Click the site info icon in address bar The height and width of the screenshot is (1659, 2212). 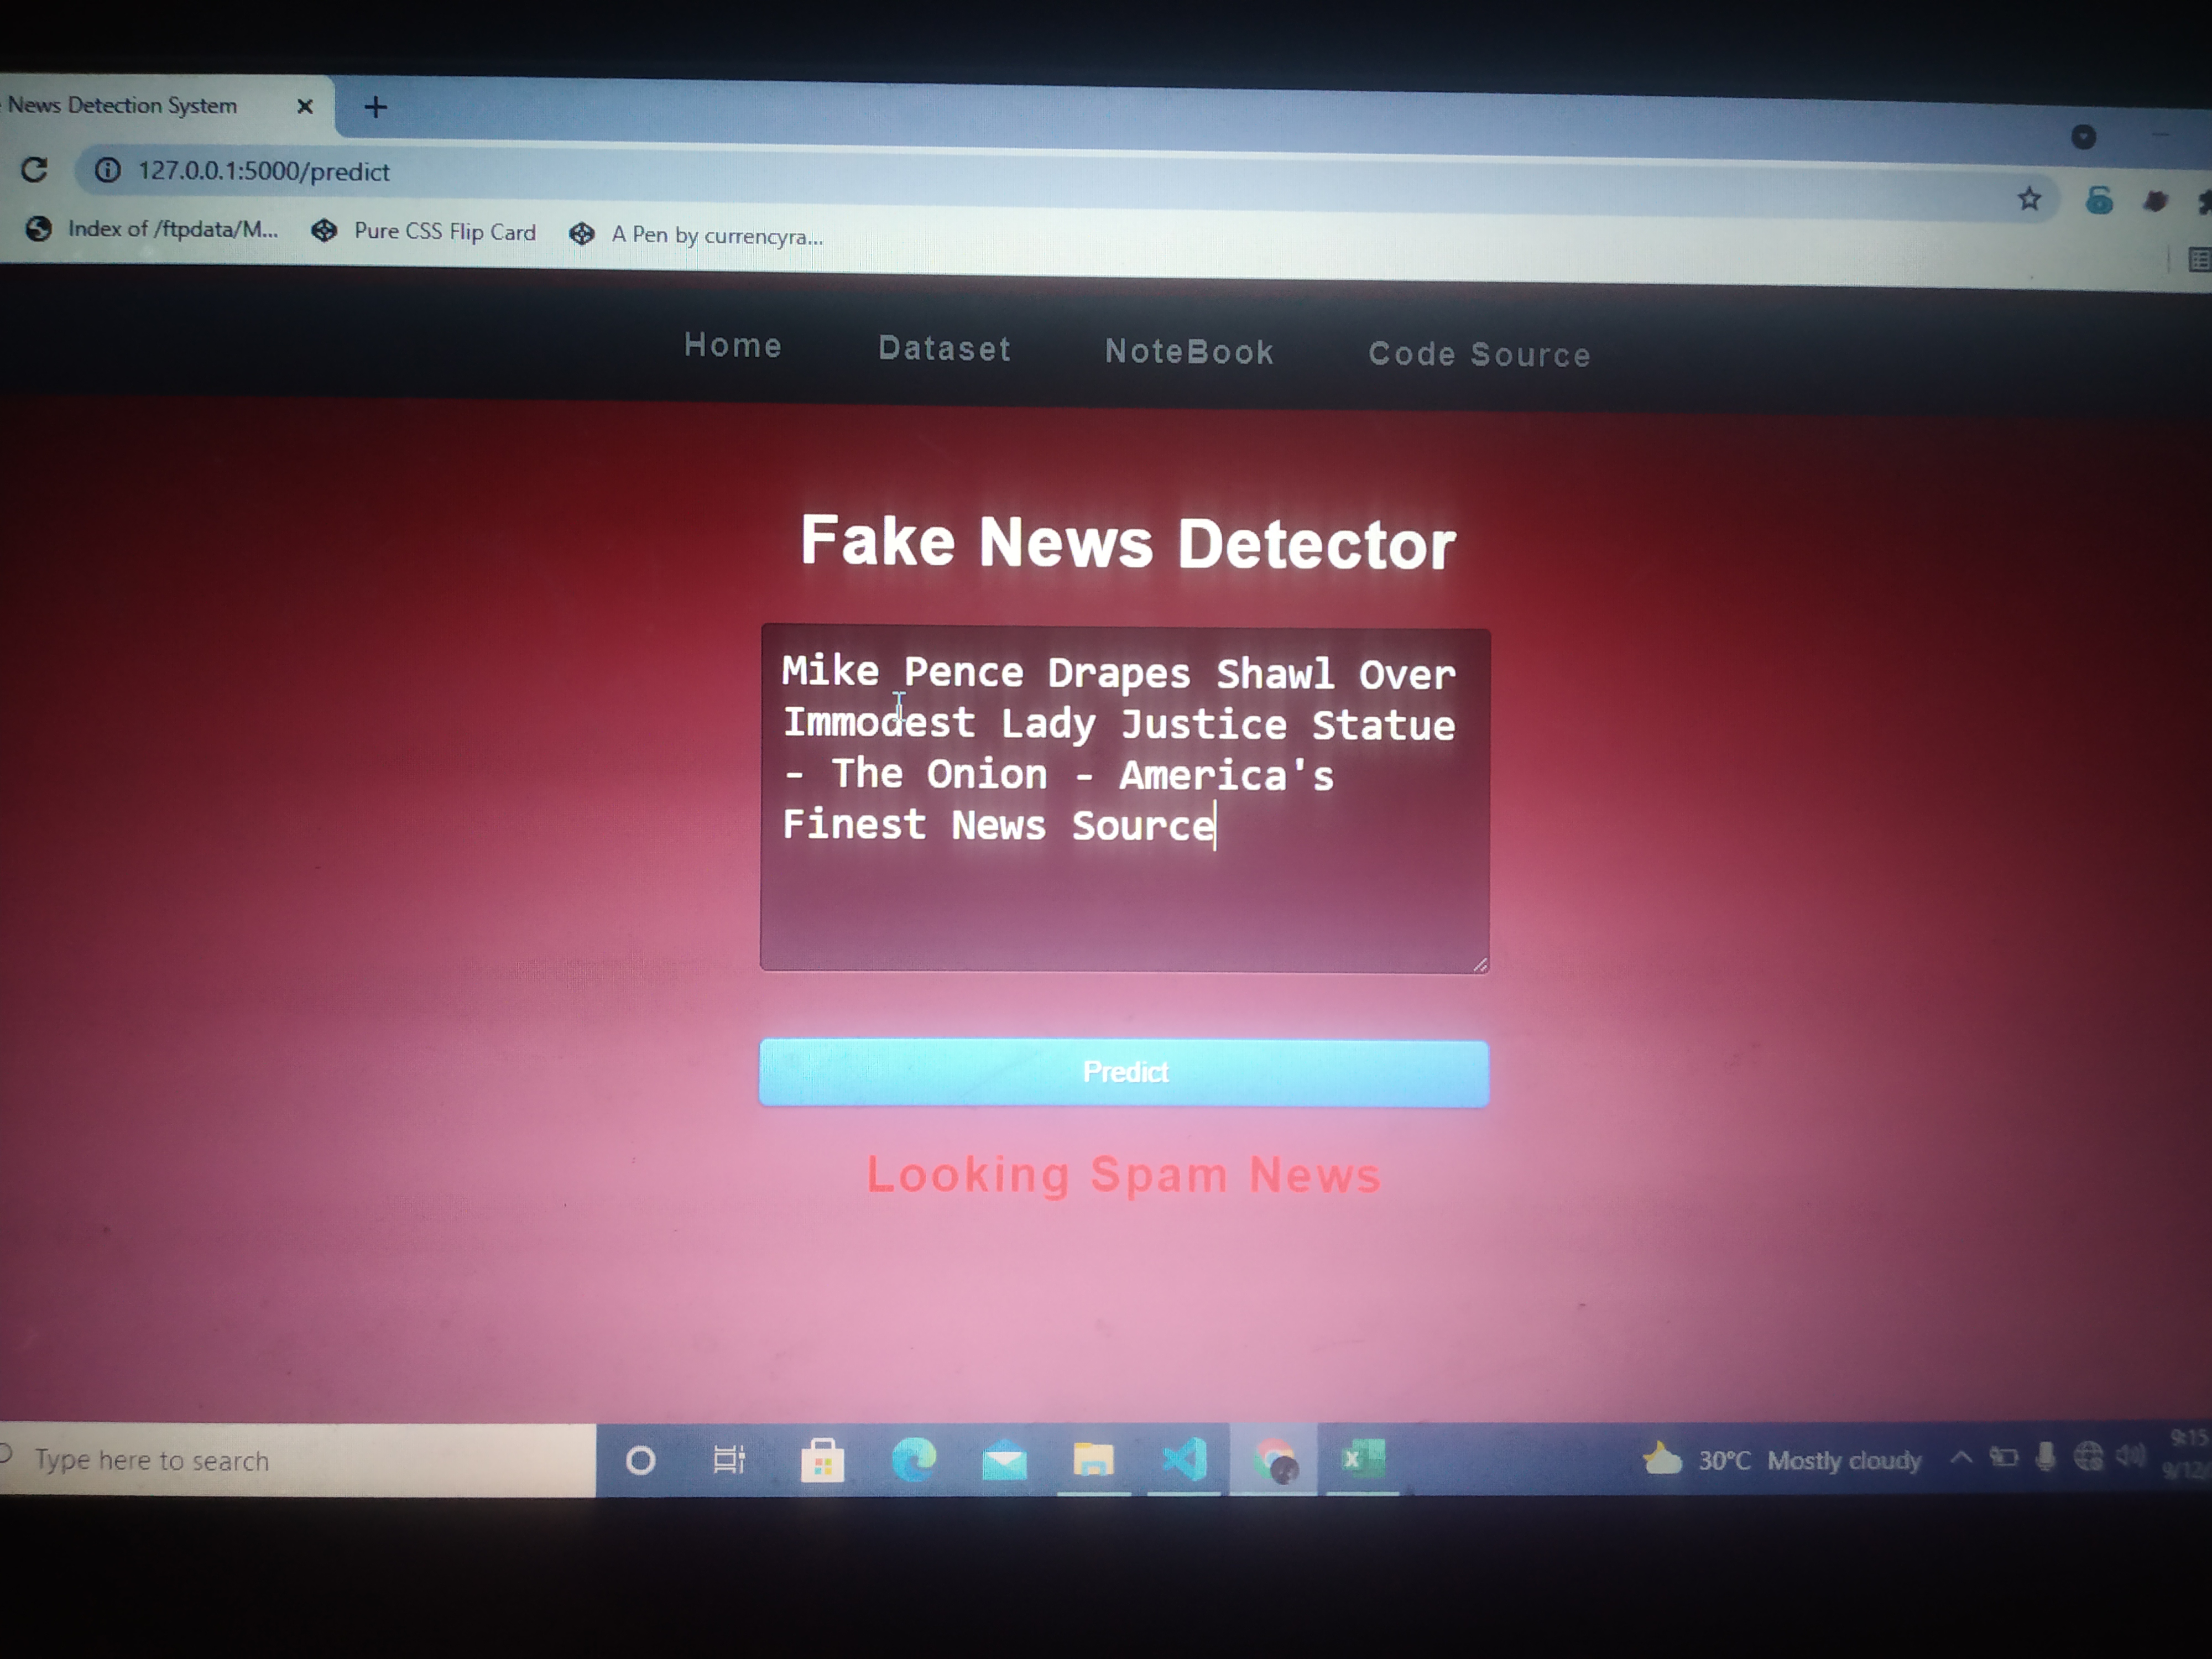point(107,171)
